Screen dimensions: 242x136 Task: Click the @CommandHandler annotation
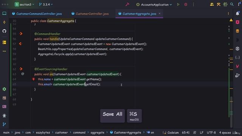coord(47,34)
